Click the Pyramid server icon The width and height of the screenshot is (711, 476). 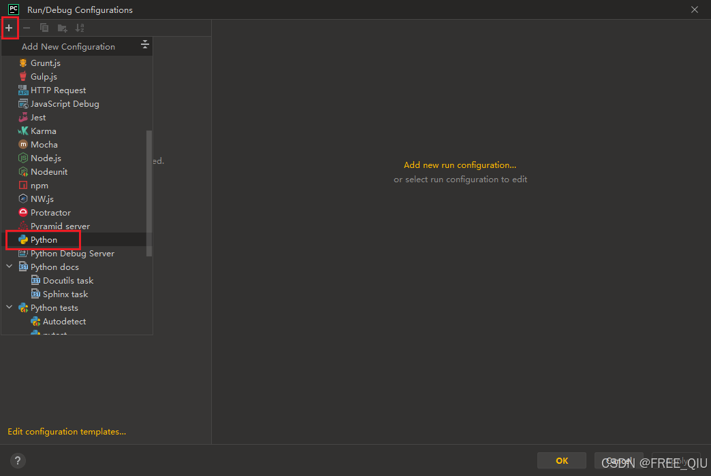point(23,226)
